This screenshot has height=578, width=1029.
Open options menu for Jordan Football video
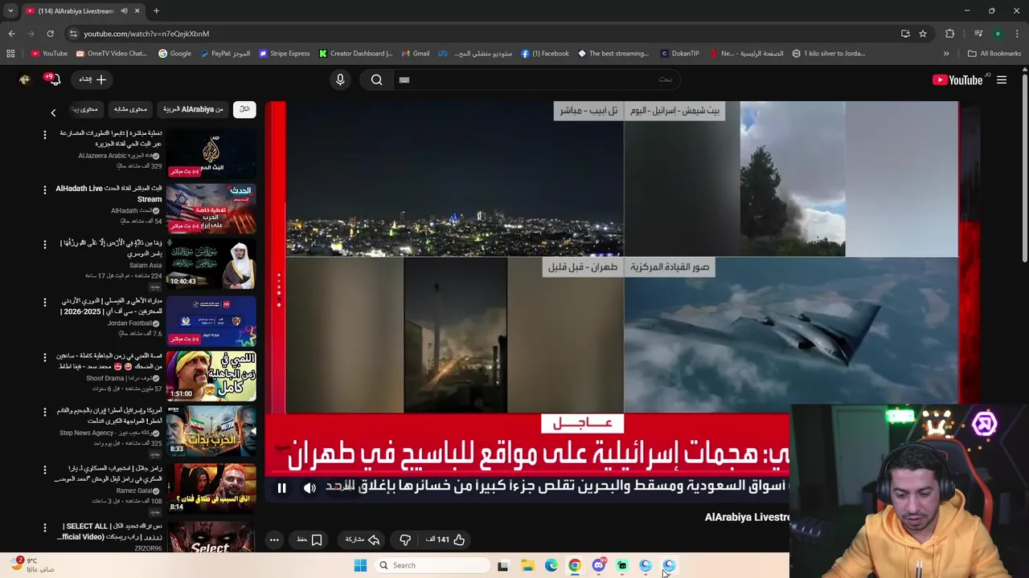(x=45, y=301)
